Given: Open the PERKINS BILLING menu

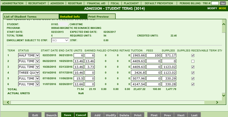Looking at the screenshot, I should click(190, 3).
